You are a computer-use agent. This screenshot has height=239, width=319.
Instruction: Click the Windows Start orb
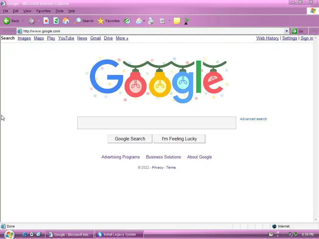coord(9,235)
